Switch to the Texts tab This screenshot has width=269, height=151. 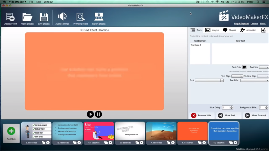(196, 30)
